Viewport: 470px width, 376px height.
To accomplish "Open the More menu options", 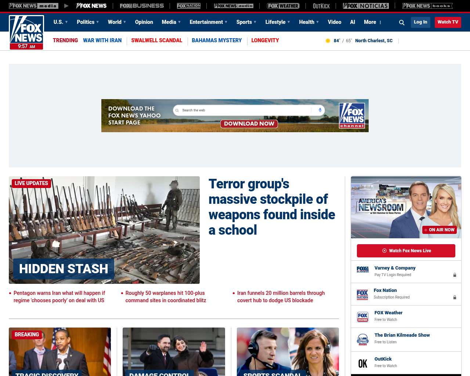I will (373, 22).
